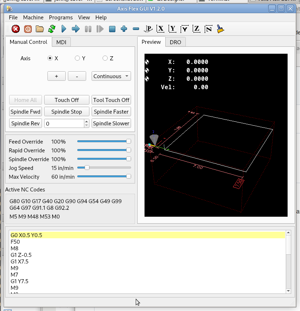This screenshot has height=311, width=300.
Task: Click the Feed Override slider handle
Action: coord(128,141)
